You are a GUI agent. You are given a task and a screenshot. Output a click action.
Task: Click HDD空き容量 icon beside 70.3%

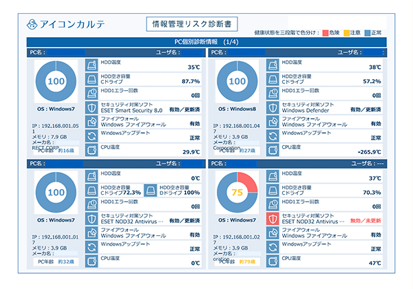(273, 191)
